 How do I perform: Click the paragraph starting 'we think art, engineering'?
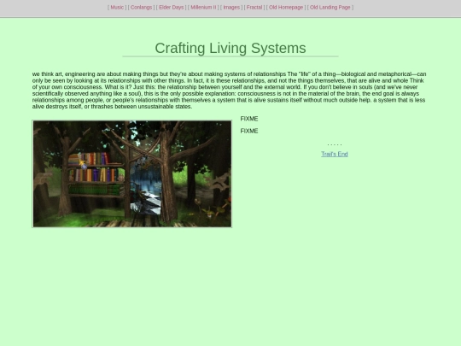click(x=230, y=91)
